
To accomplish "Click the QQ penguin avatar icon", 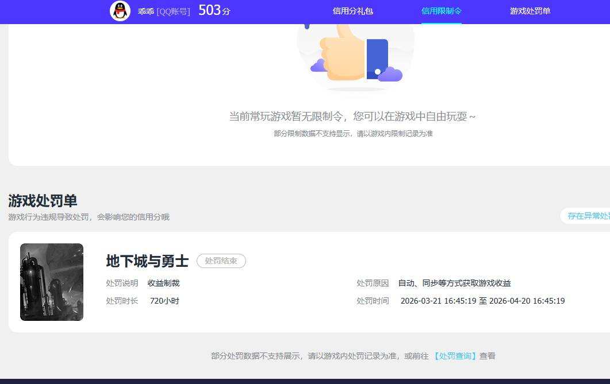I will coord(120,11).
